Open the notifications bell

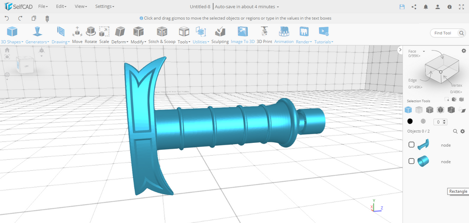click(x=426, y=6)
